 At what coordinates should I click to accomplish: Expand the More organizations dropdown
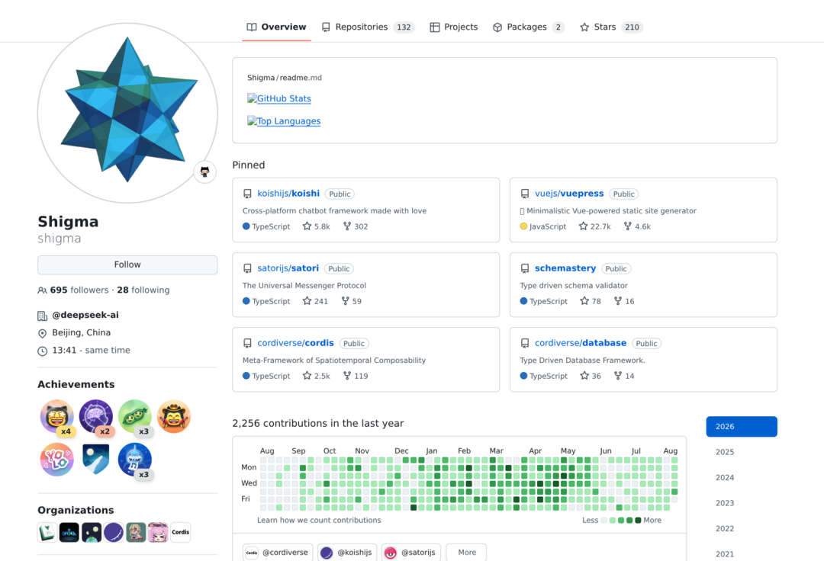tap(466, 552)
